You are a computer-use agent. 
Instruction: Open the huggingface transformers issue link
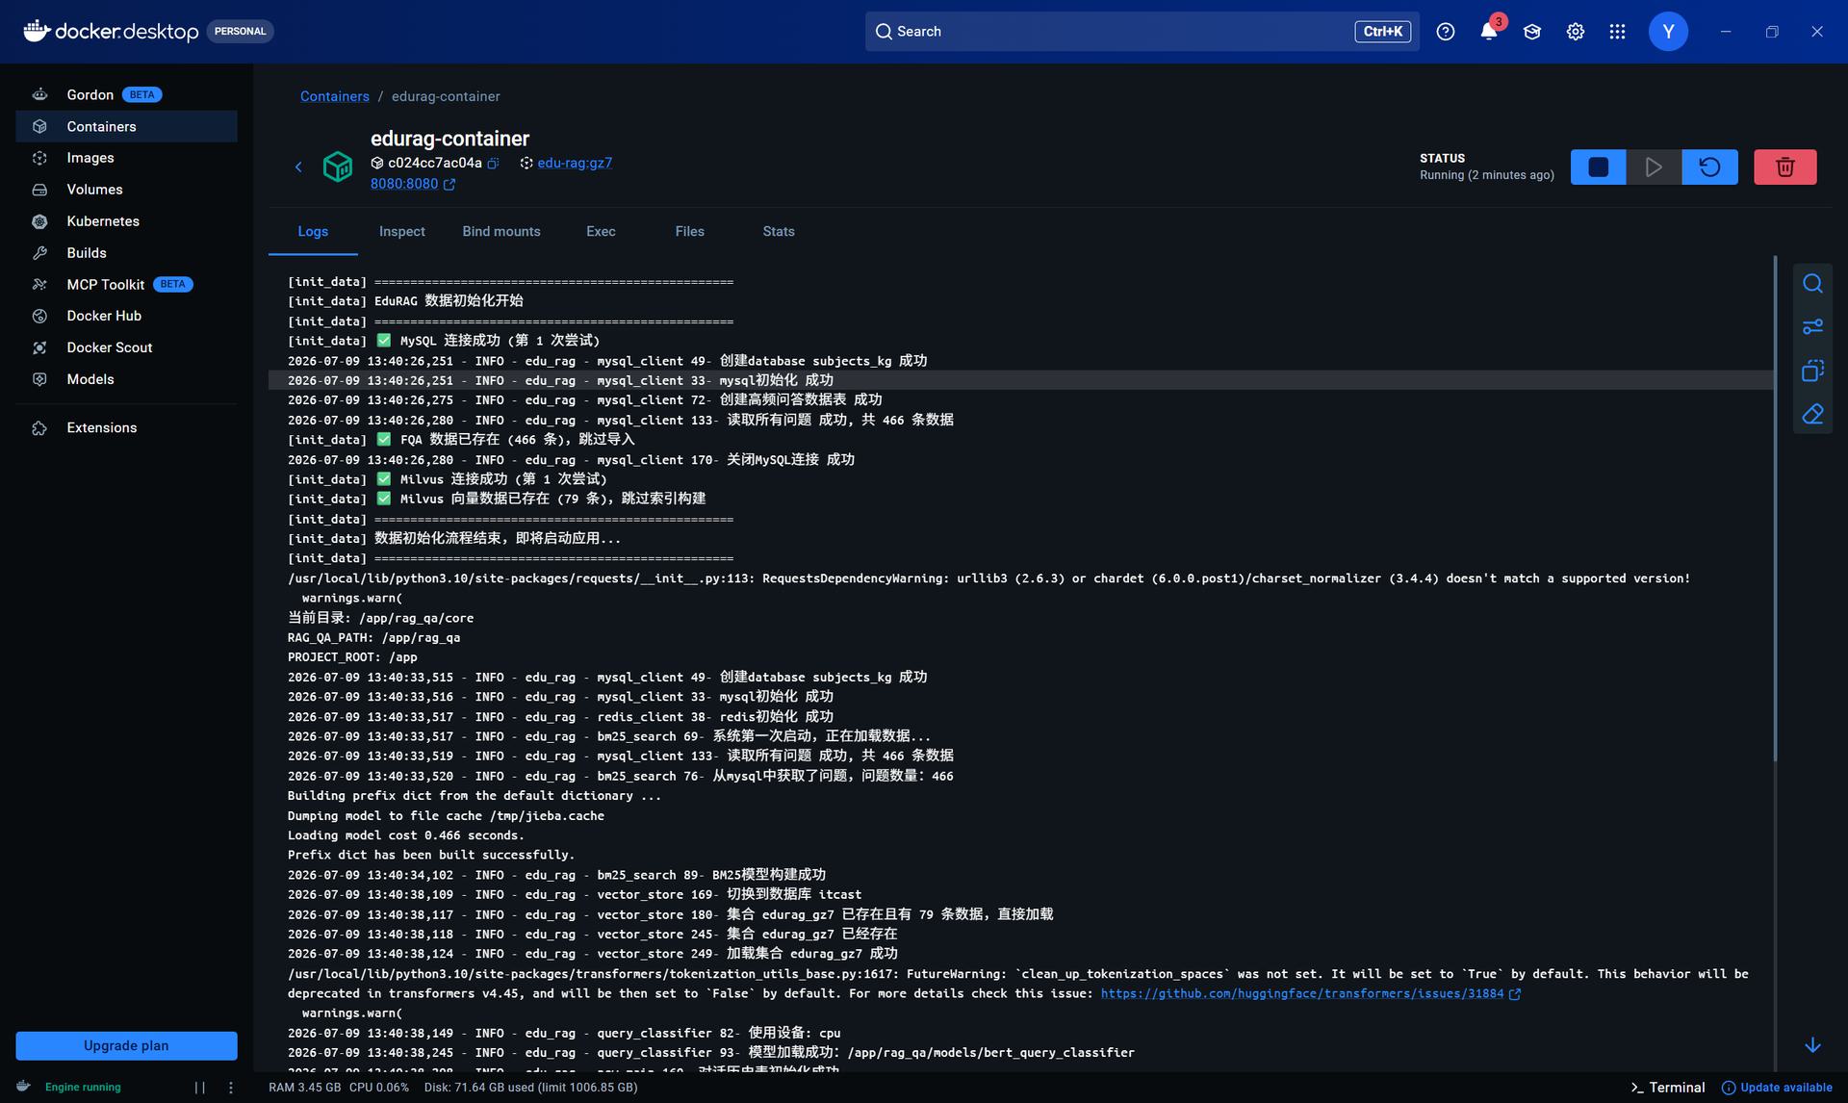click(1302, 993)
